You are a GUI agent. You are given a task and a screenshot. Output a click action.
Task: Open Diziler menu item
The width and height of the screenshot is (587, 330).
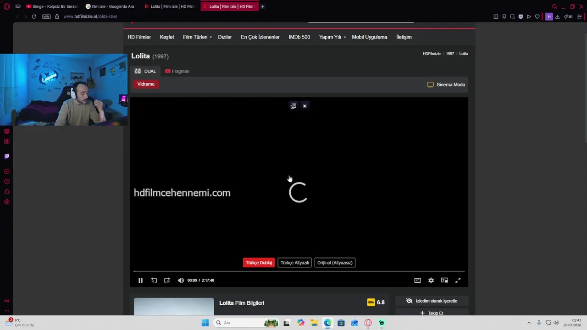(x=225, y=37)
